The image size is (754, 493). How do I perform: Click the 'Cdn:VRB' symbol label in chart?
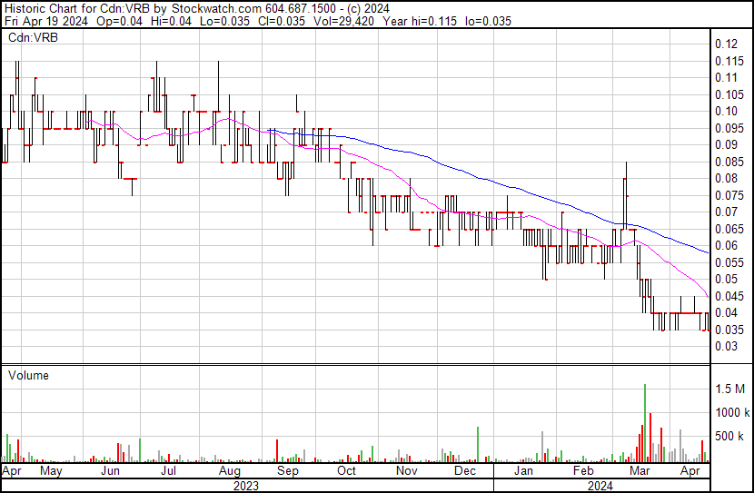click(x=33, y=37)
